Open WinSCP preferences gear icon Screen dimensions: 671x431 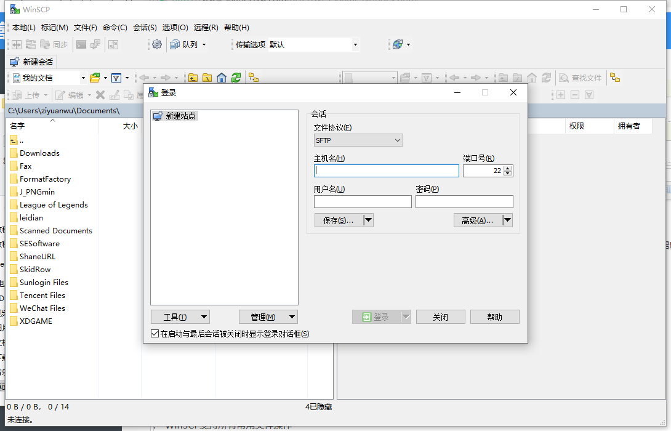156,44
